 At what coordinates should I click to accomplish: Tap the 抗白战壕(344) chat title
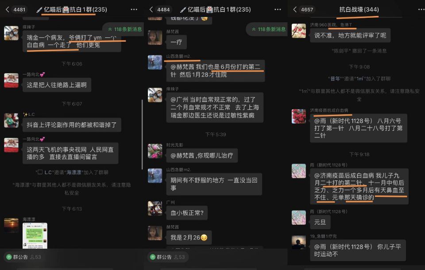click(359, 9)
